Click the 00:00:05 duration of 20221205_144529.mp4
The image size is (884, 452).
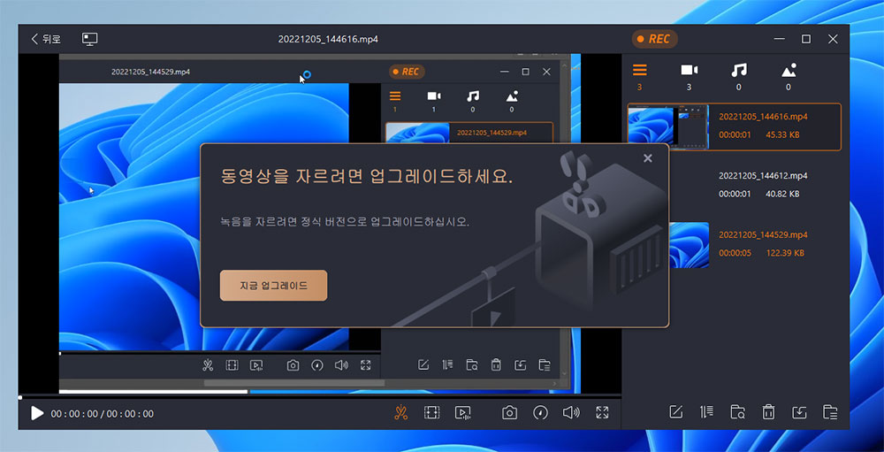coord(735,253)
